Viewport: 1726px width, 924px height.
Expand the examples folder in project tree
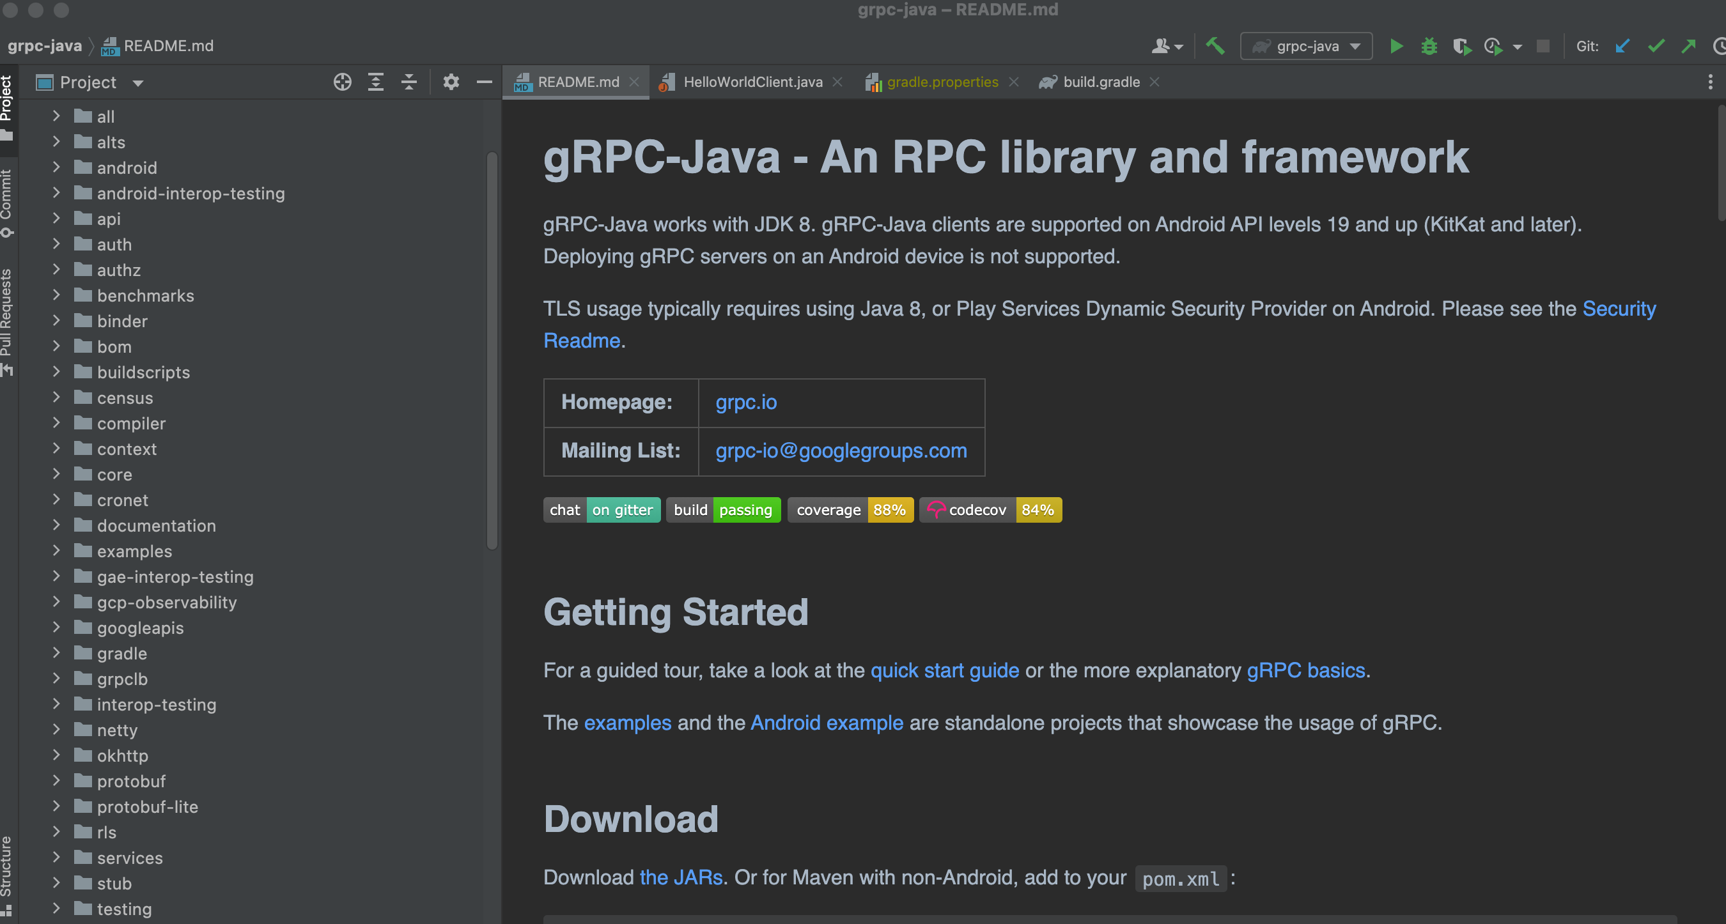pyautogui.click(x=58, y=551)
